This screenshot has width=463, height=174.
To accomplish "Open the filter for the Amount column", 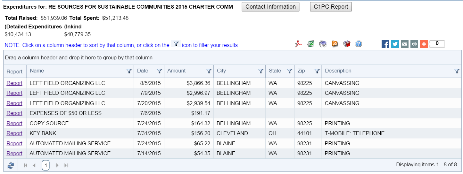I will (x=209, y=71).
